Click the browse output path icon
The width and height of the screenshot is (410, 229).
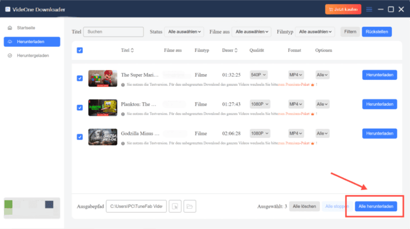point(175,207)
